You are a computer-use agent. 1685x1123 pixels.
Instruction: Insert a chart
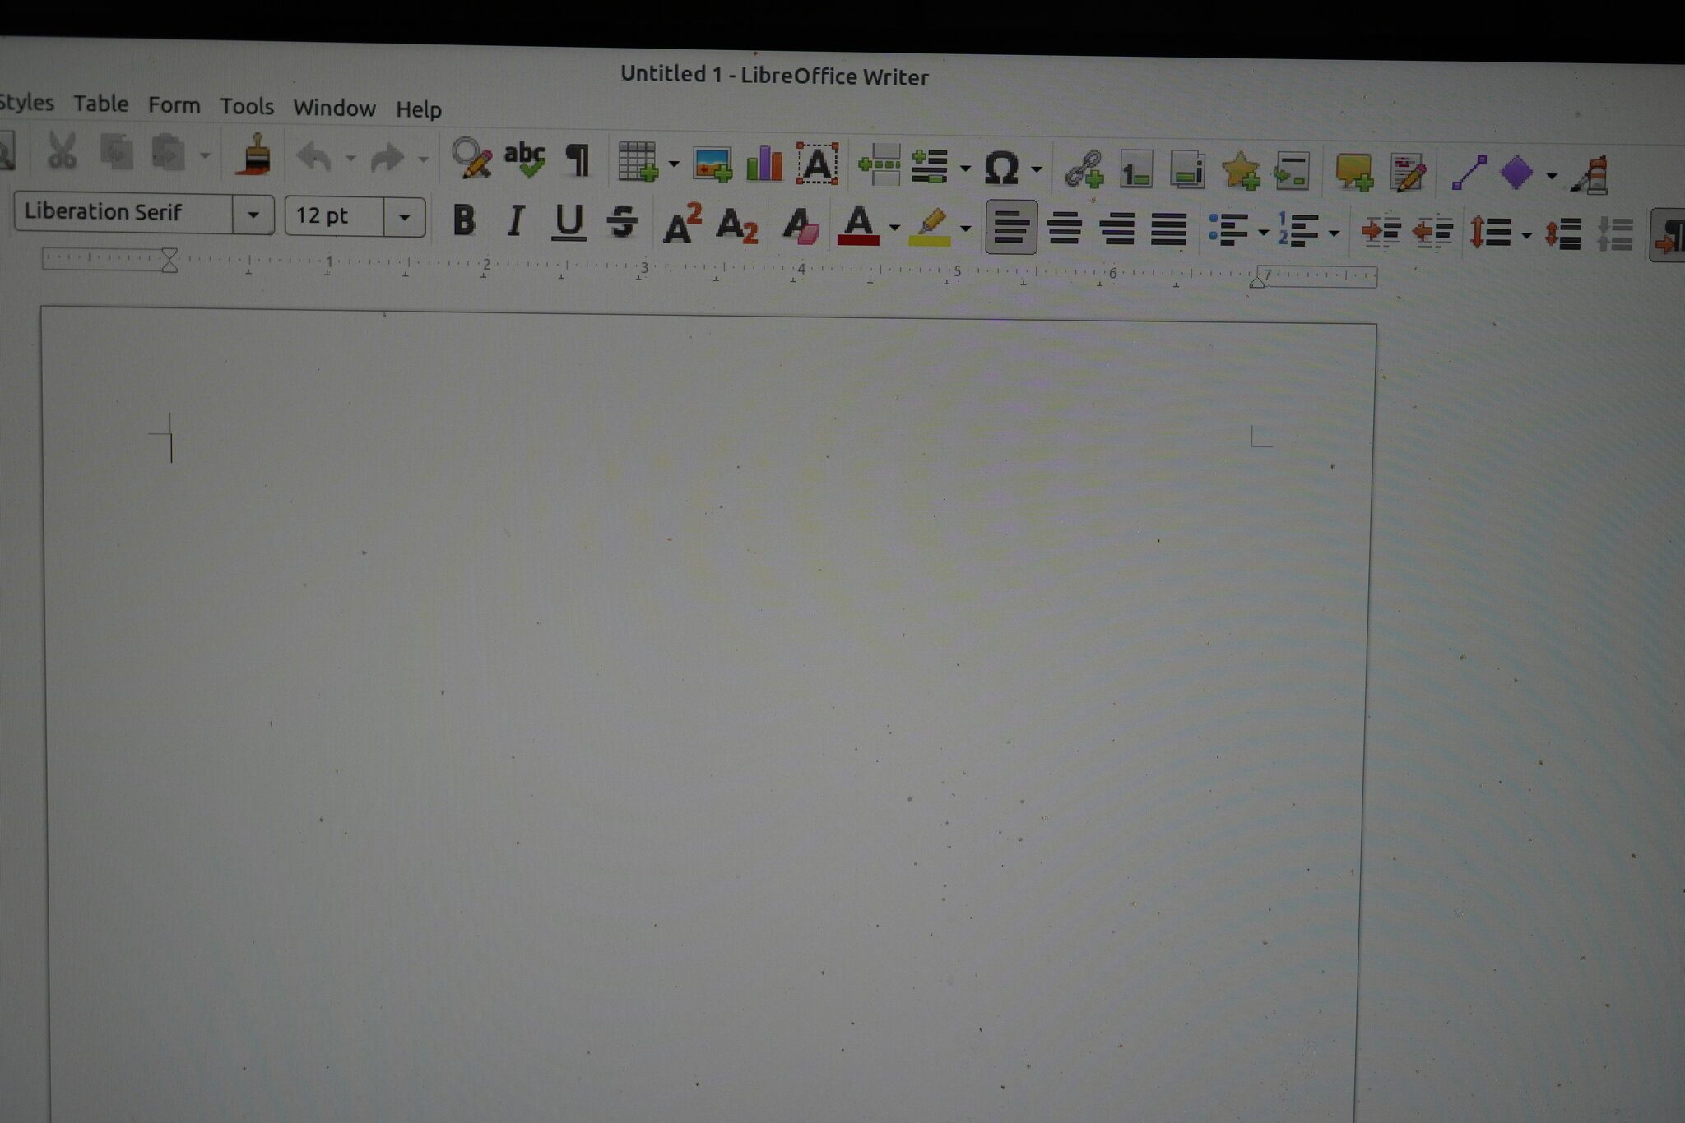pyautogui.click(x=764, y=164)
